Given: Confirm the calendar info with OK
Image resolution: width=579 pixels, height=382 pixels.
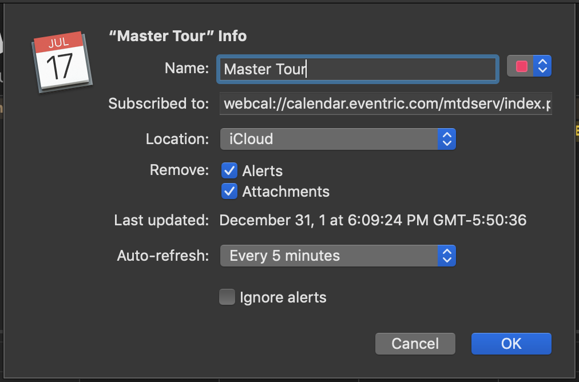Looking at the screenshot, I should [x=511, y=344].
